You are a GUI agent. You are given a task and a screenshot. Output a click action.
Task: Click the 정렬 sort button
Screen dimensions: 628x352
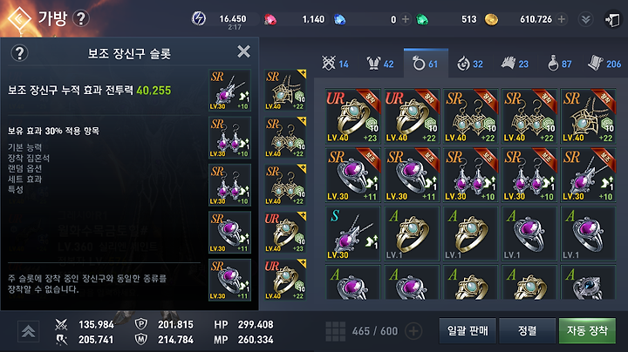pyautogui.click(x=527, y=331)
